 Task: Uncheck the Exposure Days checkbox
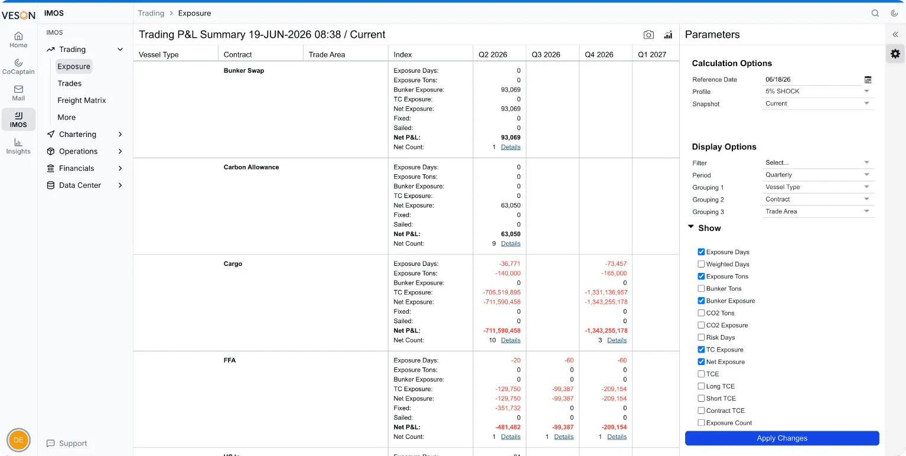(x=701, y=252)
